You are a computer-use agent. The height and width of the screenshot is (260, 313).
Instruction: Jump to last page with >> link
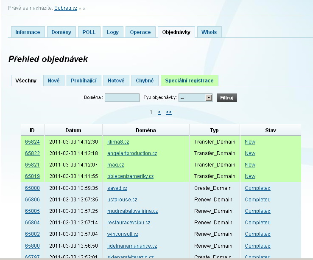coord(169,112)
